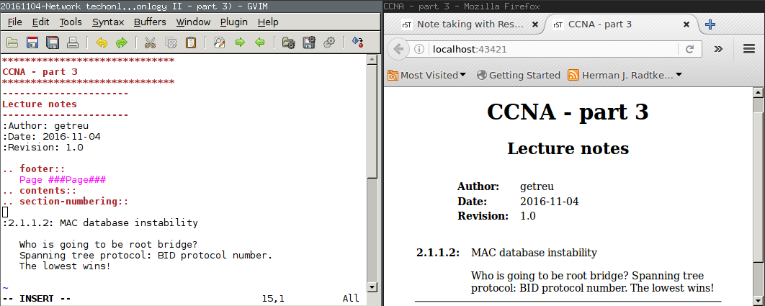Undo the last edit with yellow arrow

pos(101,42)
